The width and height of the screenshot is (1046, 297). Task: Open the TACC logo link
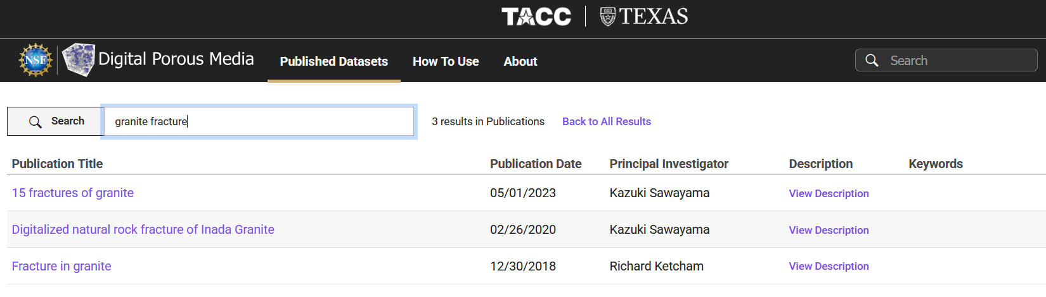click(536, 16)
